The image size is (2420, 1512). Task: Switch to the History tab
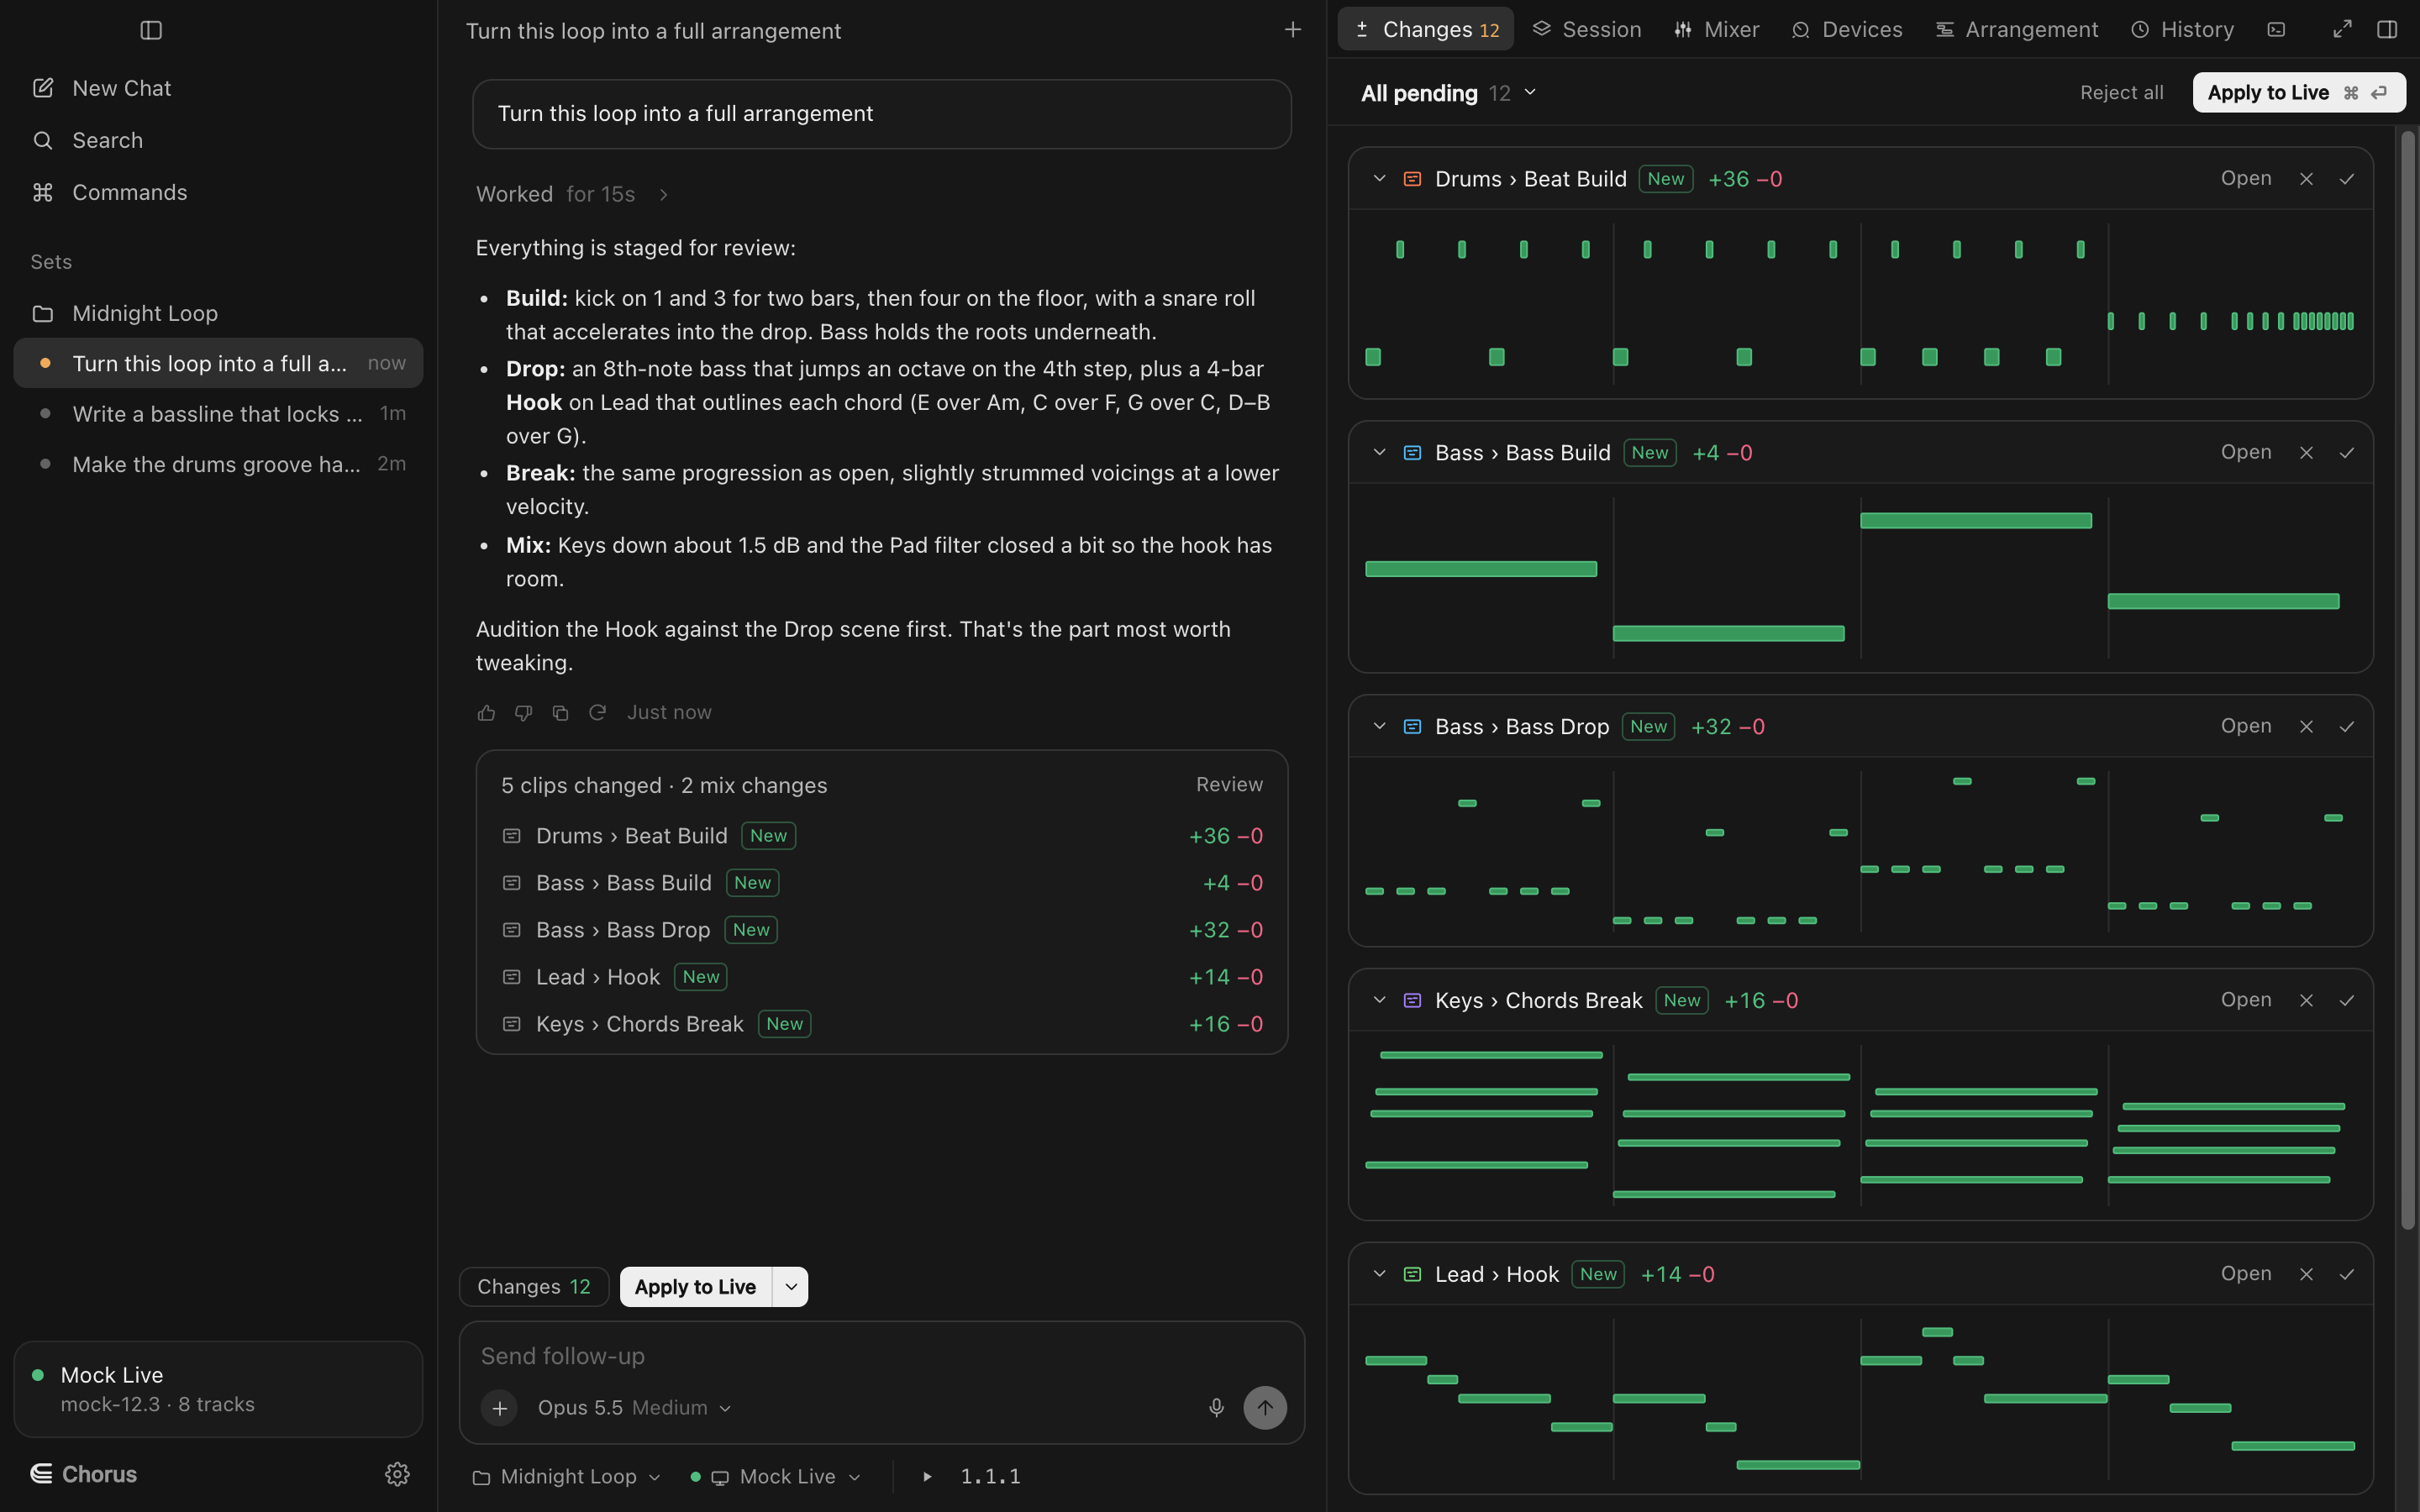point(2182,30)
